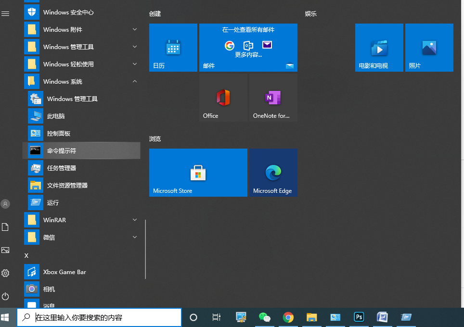Open the Microsoft Store tile
Screen dimensions: 464x327
tap(198, 173)
